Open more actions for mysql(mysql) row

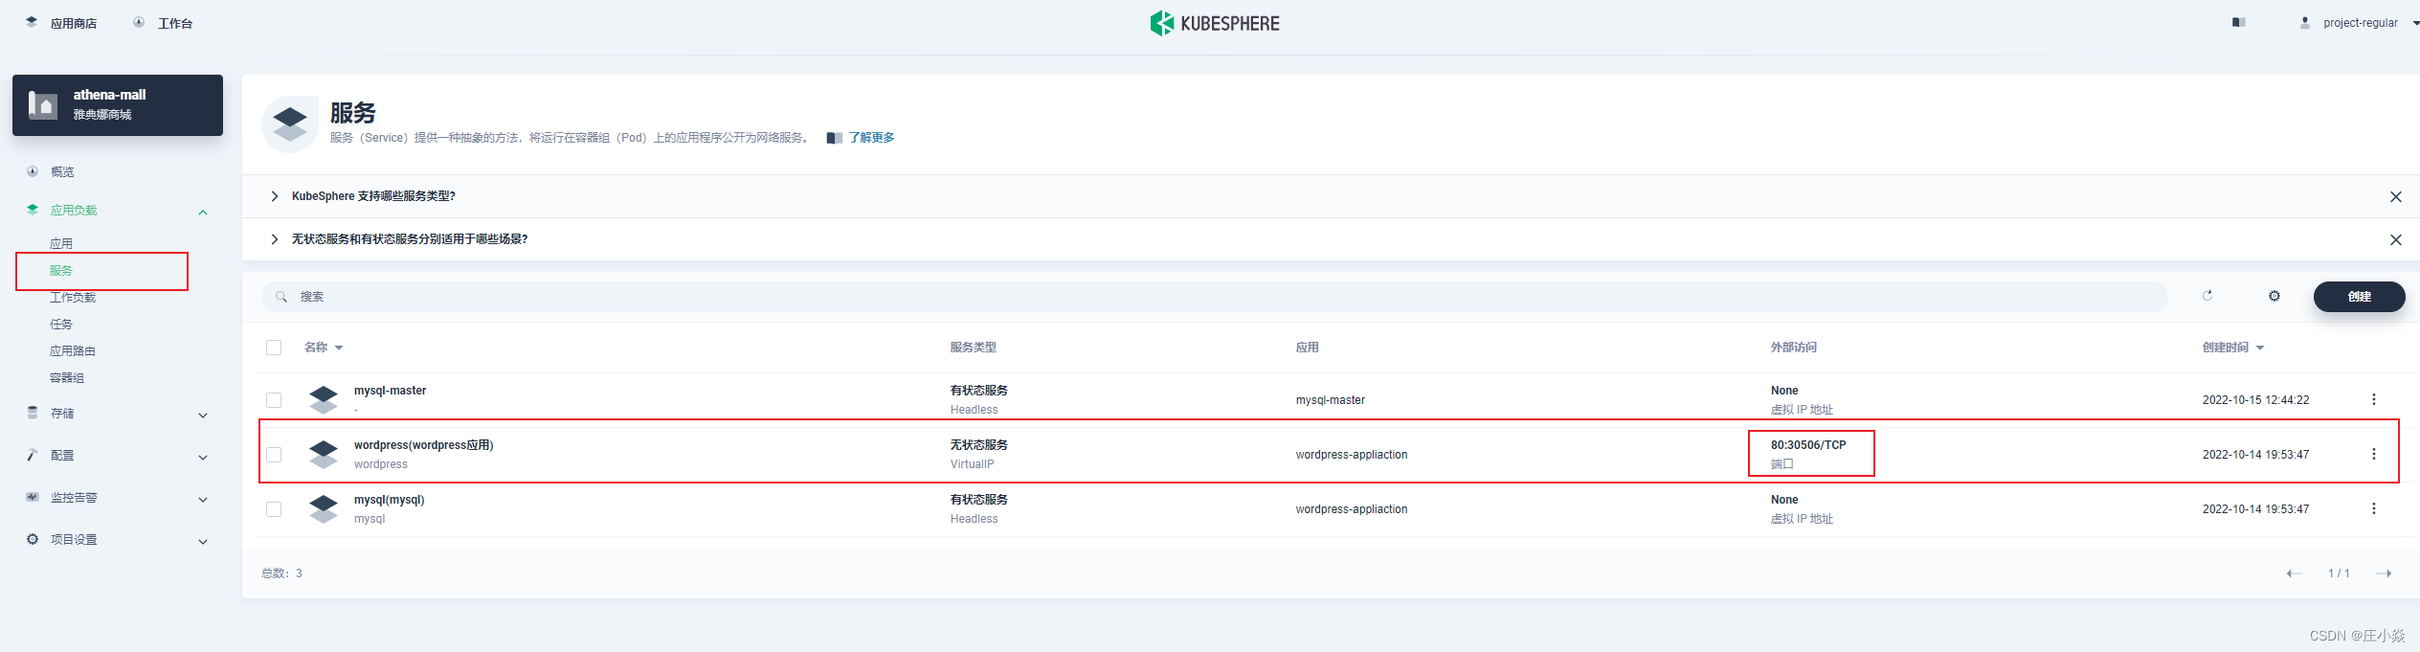(x=2374, y=508)
